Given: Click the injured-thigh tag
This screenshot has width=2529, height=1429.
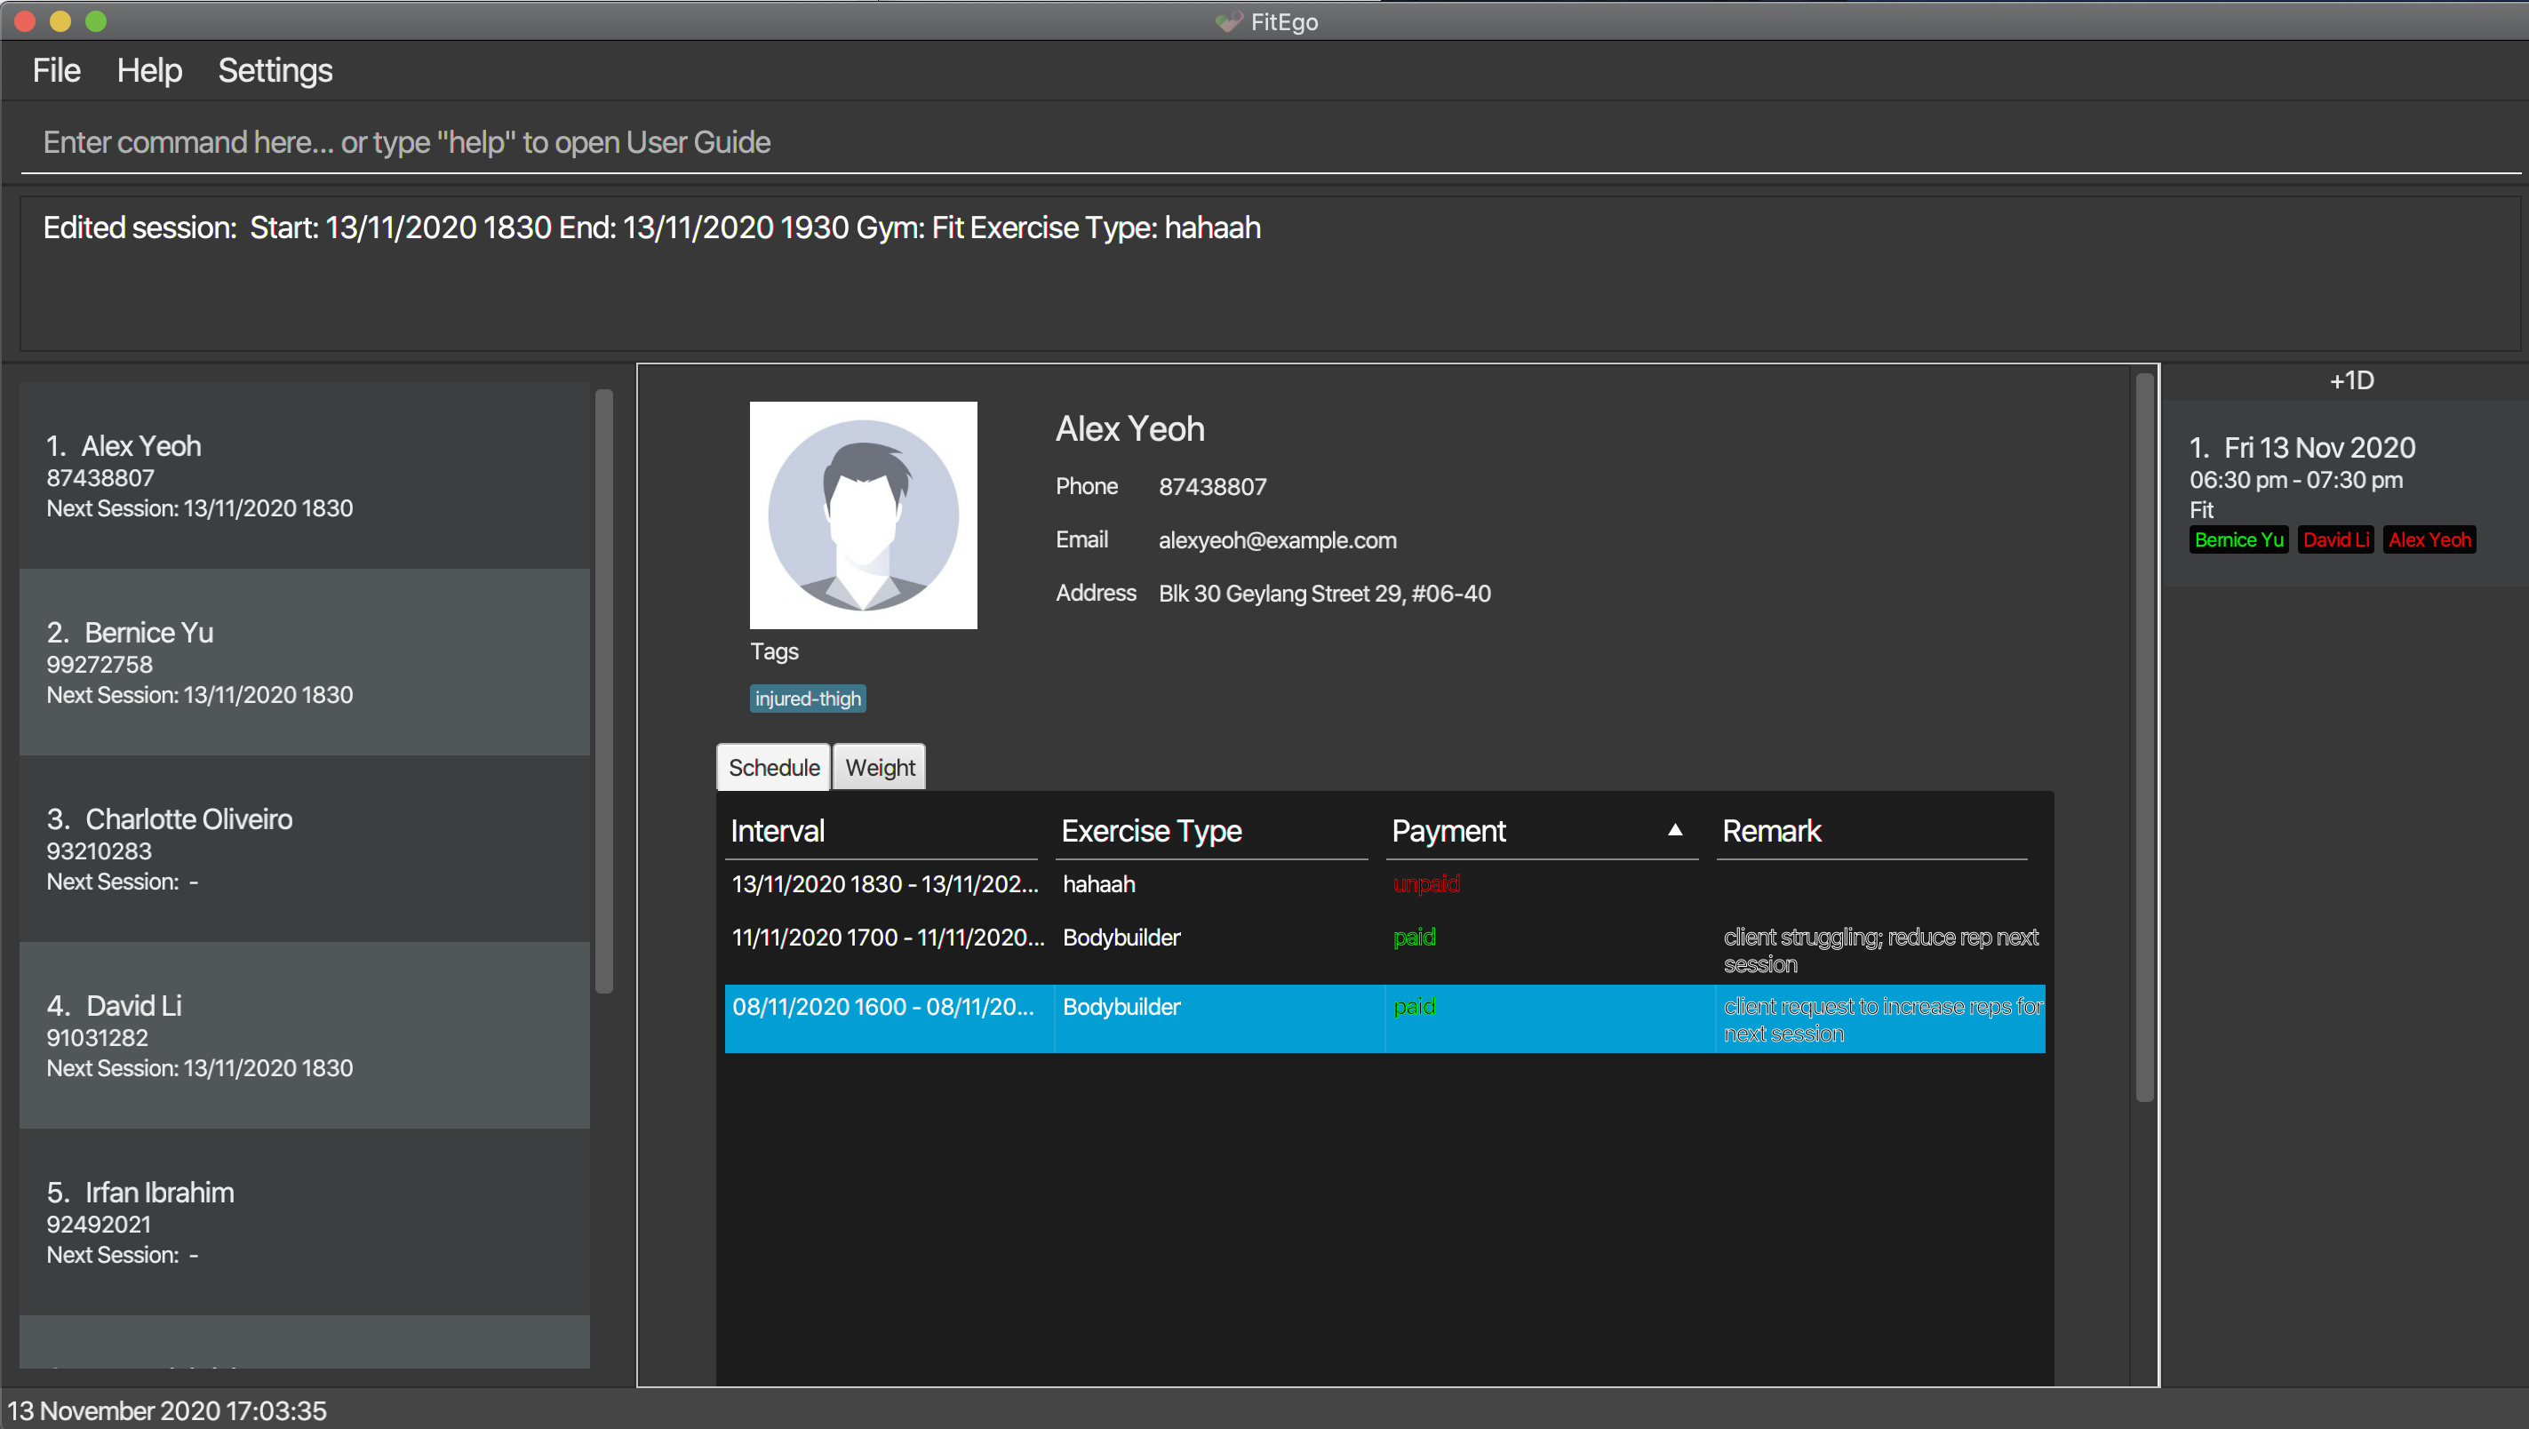Looking at the screenshot, I should coord(807,699).
